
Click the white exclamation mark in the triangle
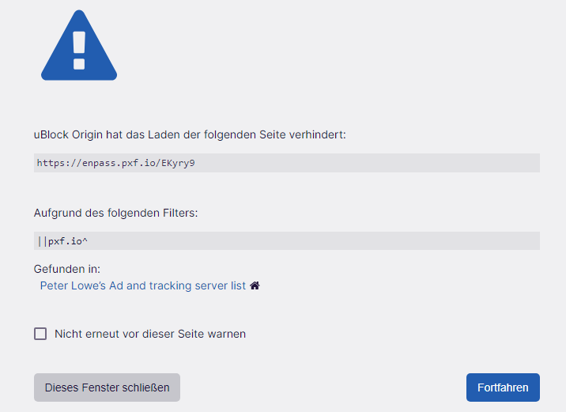click(78, 51)
